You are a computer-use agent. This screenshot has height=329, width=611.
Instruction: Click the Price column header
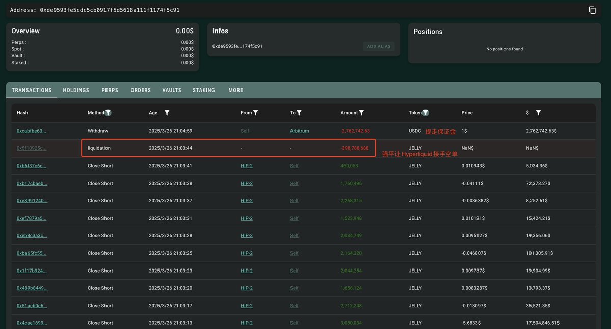coord(467,113)
